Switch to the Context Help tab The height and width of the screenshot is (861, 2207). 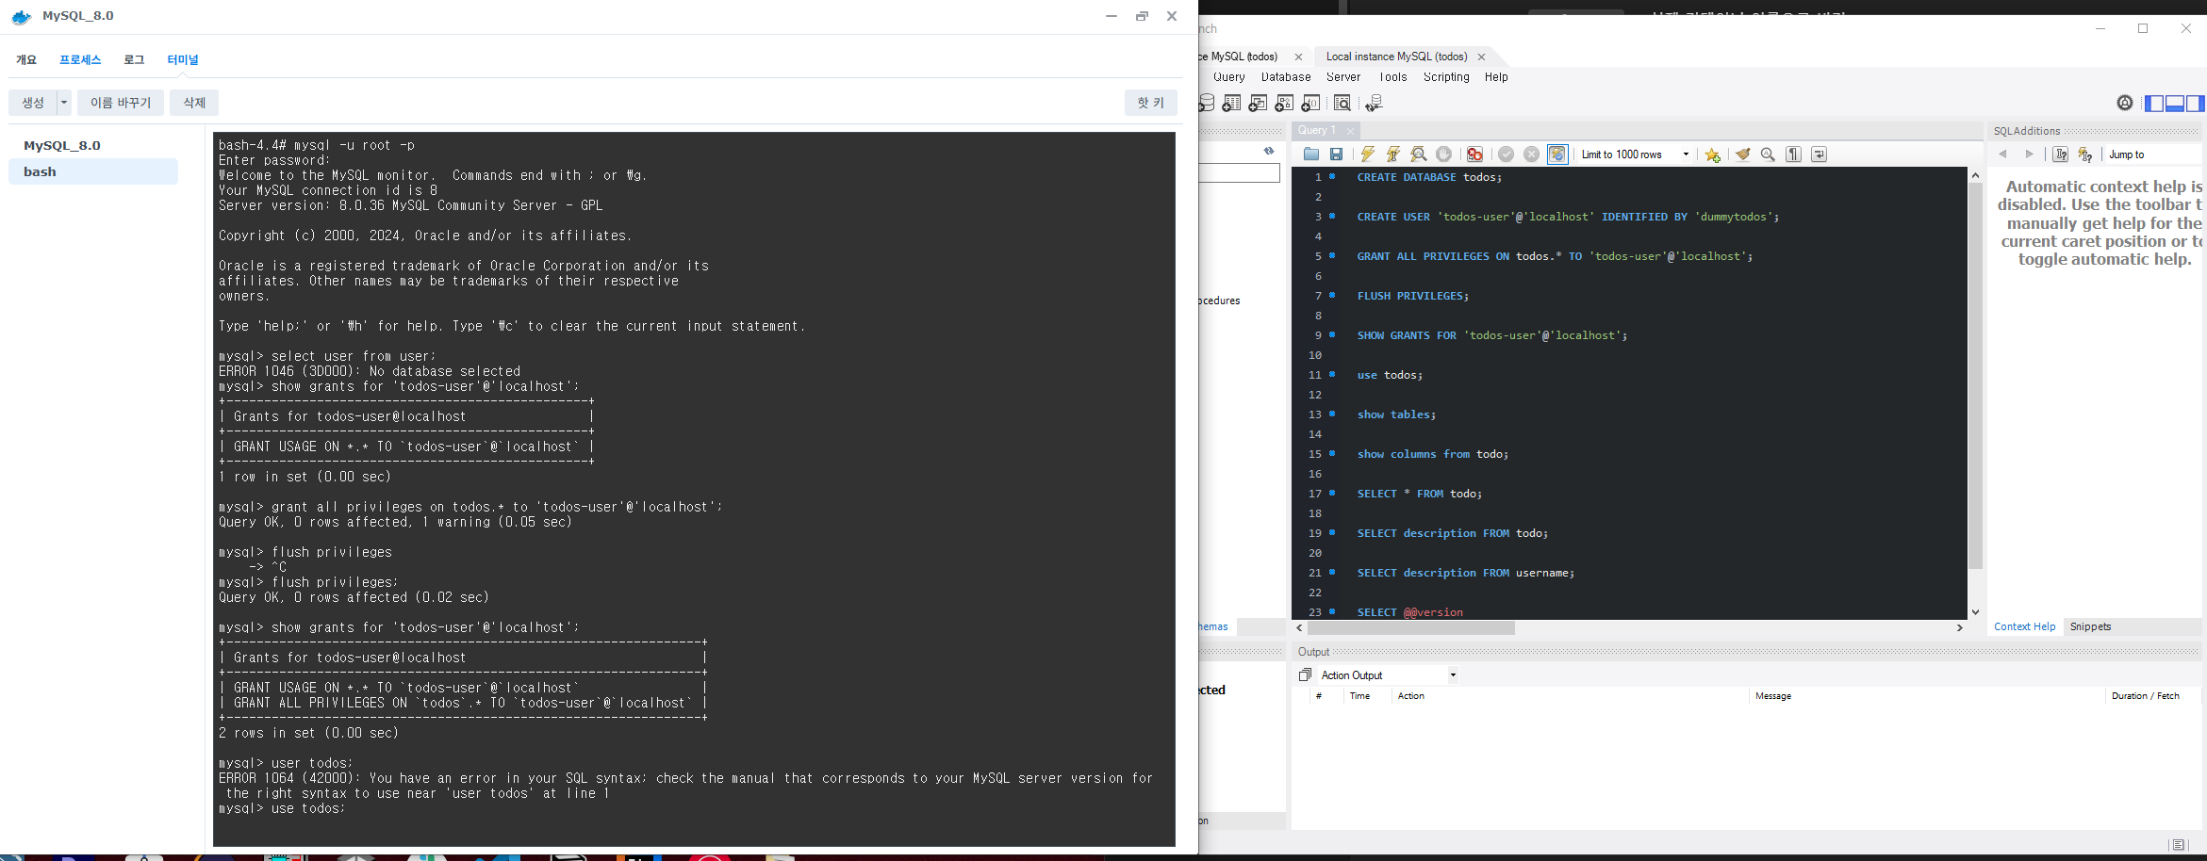point(2024,627)
